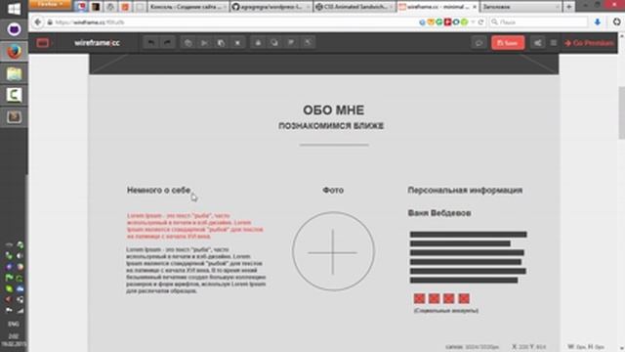The width and height of the screenshot is (625, 352).
Task: Select the second red social icon box
Action: click(x=434, y=298)
